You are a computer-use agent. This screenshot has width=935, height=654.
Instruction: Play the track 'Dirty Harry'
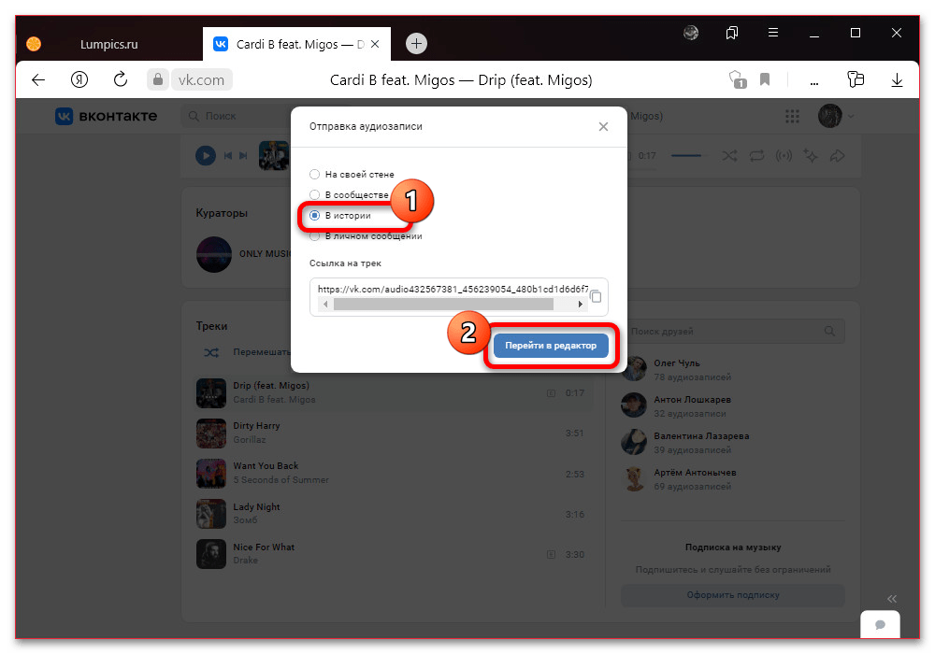pos(395,433)
